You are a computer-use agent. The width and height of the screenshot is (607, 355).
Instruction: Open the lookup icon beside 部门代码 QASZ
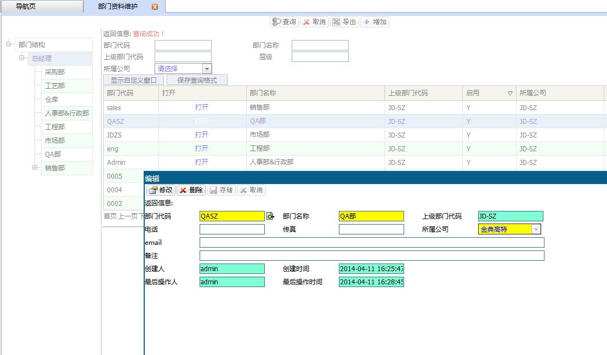point(270,216)
